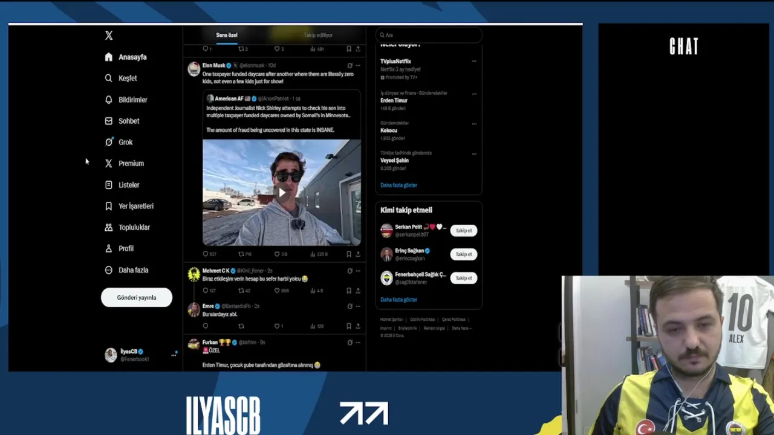774x435 pixels.
Task: Like Elon Musk's post
Action: point(281,254)
